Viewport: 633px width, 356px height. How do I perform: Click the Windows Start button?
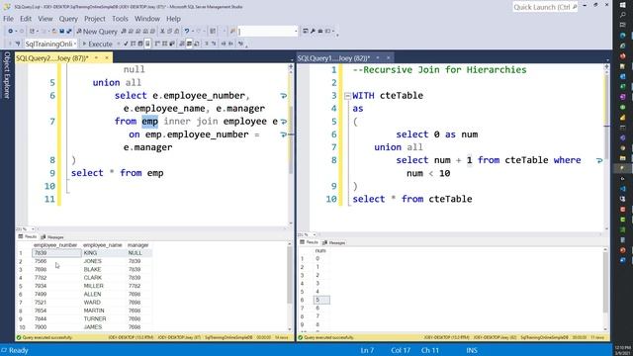pyautogui.click(x=623, y=5)
